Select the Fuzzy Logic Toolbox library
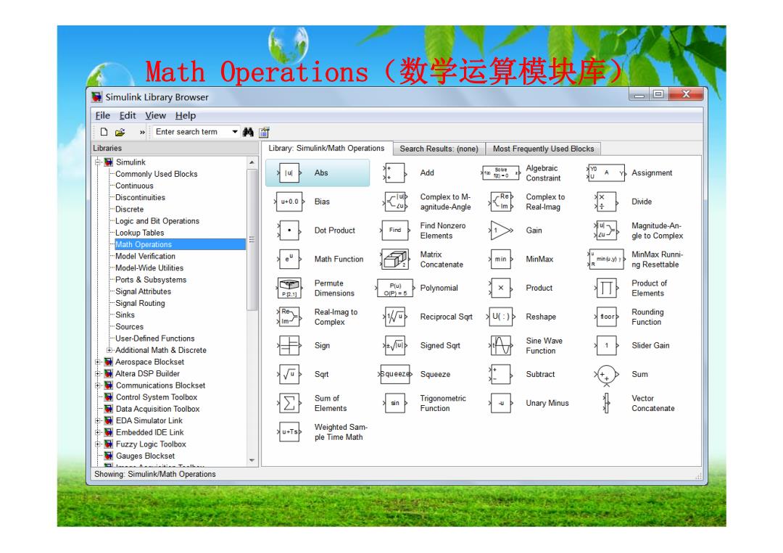 pyautogui.click(x=151, y=444)
